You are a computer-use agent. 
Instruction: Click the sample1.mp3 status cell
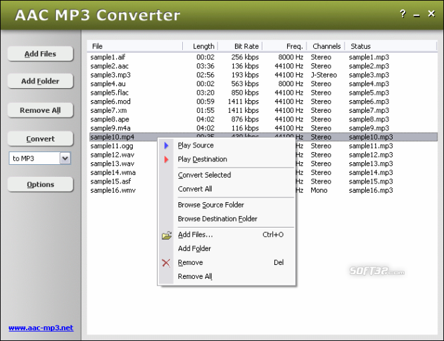pyautogui.click(x=369, y=57)
